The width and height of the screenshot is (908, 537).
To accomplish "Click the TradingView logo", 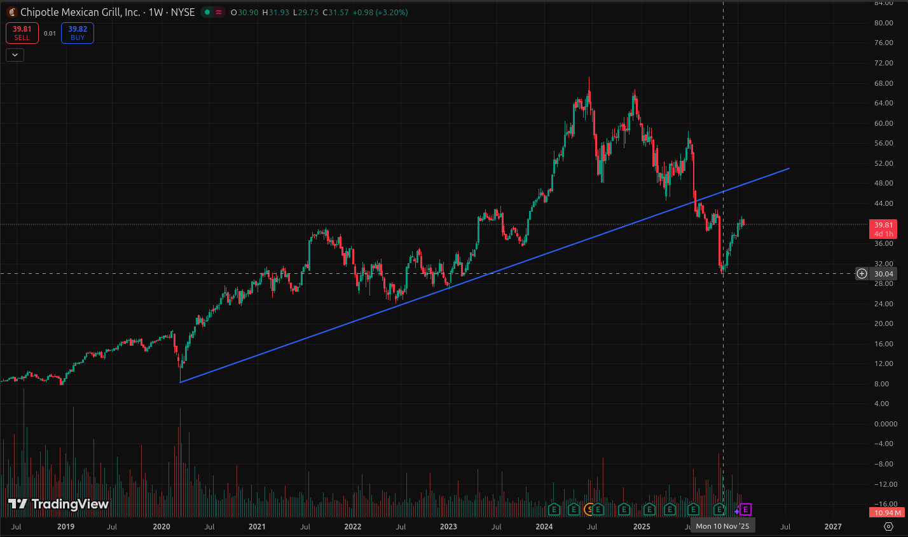I will pos(58,504).
